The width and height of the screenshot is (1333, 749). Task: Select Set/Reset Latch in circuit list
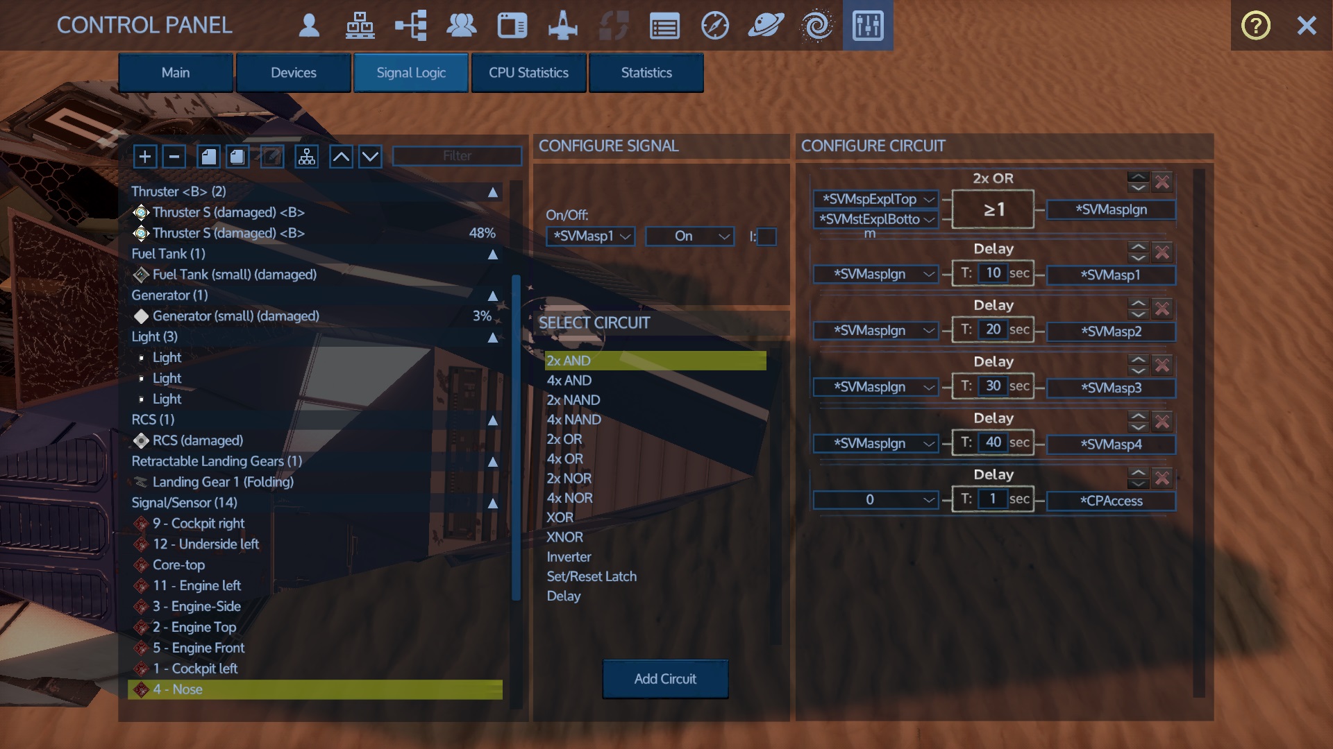[x=591, y=576]
